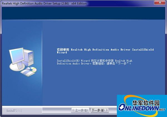Click the 欢迎使用 Realtek welcome heading
The width and height of the screenshot is (167, 117).
105,51
